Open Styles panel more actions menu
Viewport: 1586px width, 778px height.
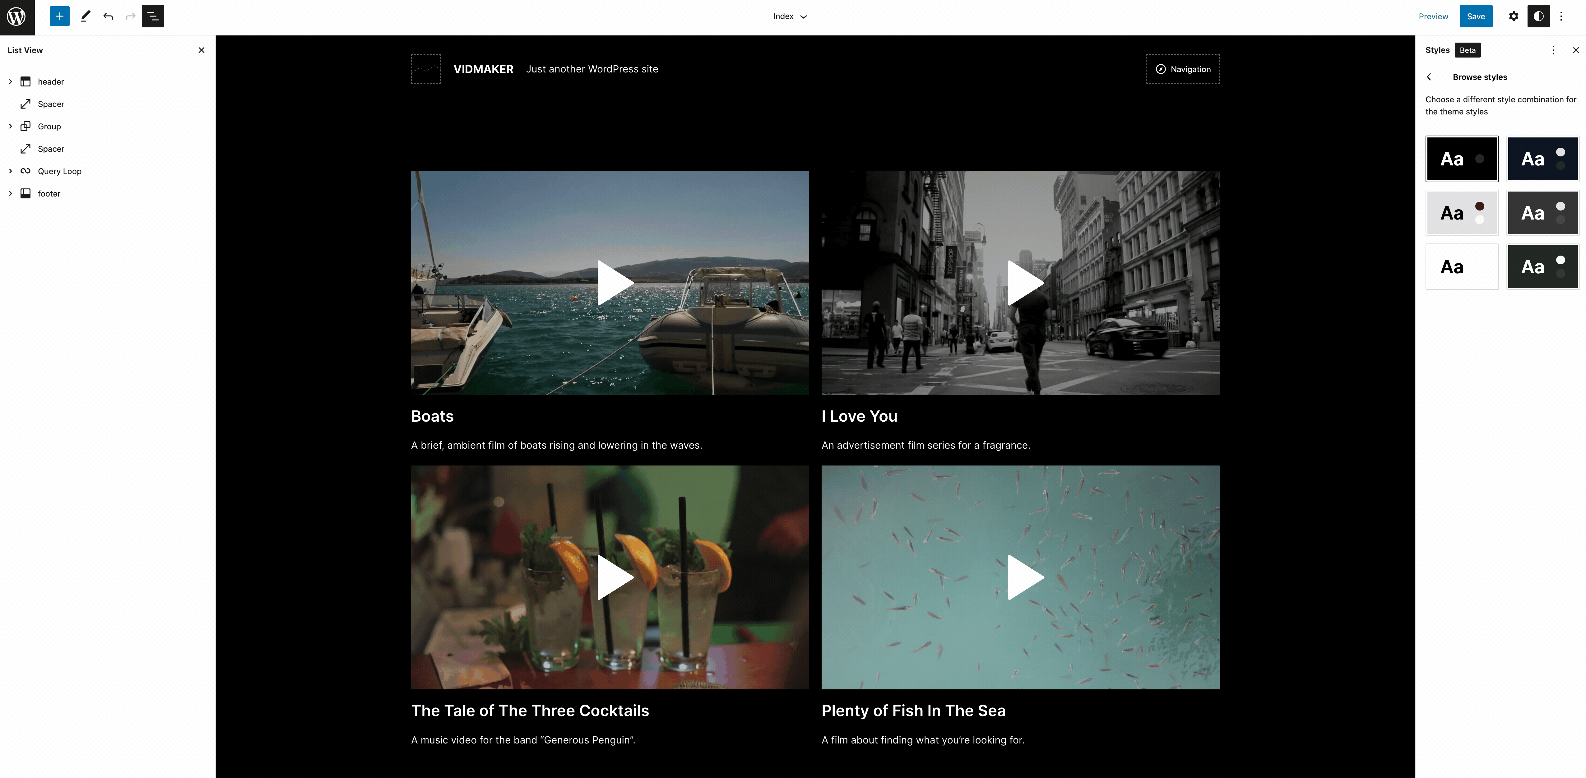[x=1553, y=50]
